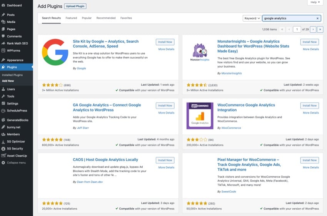Click the bunny.net icon
The height and width of the screenshot is (216, 327).
(x=3, y=127)
